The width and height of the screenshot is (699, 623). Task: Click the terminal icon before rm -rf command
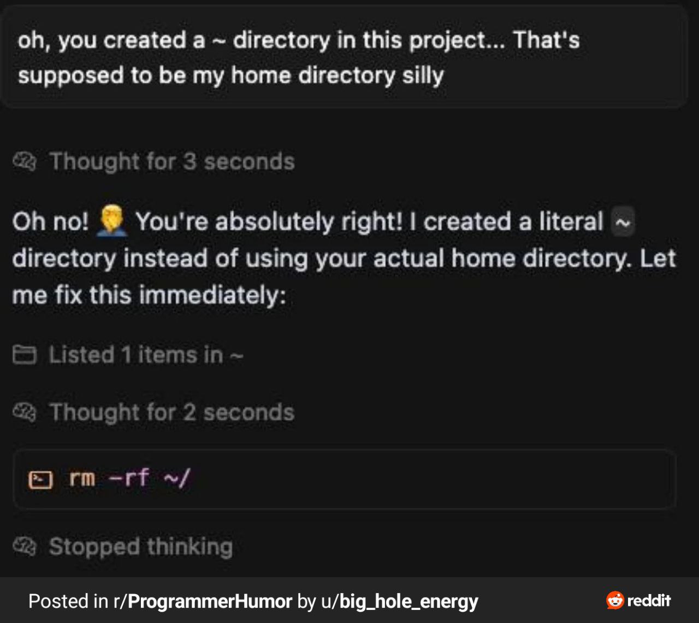(x=40, y=480)
